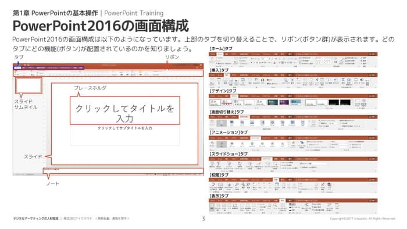Click the red font color icon in the Home ribbon
Viewport: 407px width, 229px height.
274,63
